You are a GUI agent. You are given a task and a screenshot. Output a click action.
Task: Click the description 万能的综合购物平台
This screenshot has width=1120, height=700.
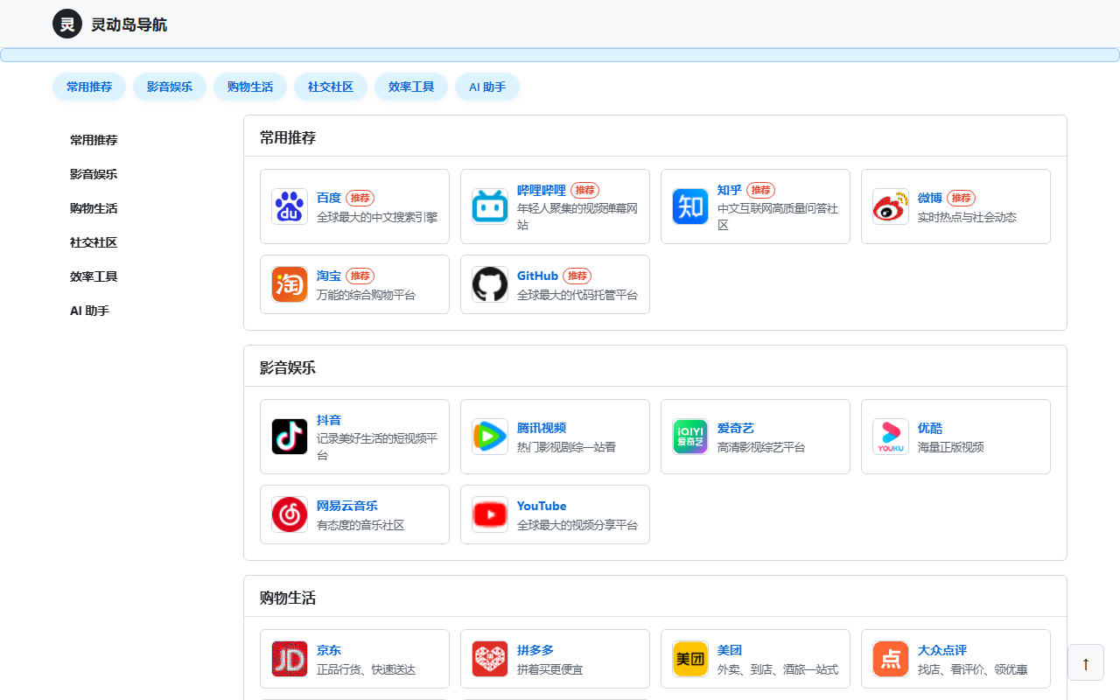pyautogui.click(x=366, y=295)
